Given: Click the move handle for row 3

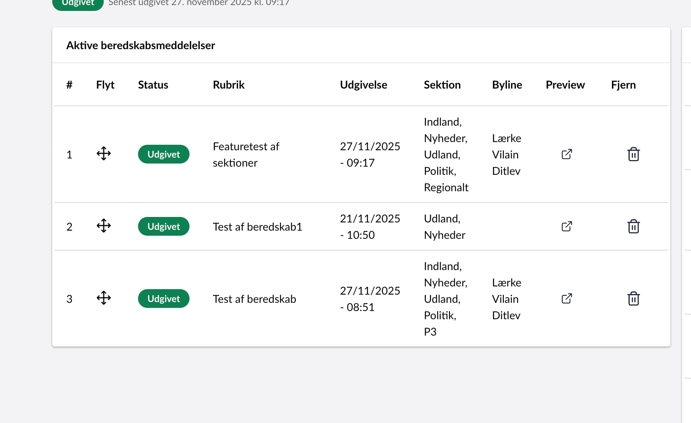Looking at the screenshot, I should click(x=104, y=298).
